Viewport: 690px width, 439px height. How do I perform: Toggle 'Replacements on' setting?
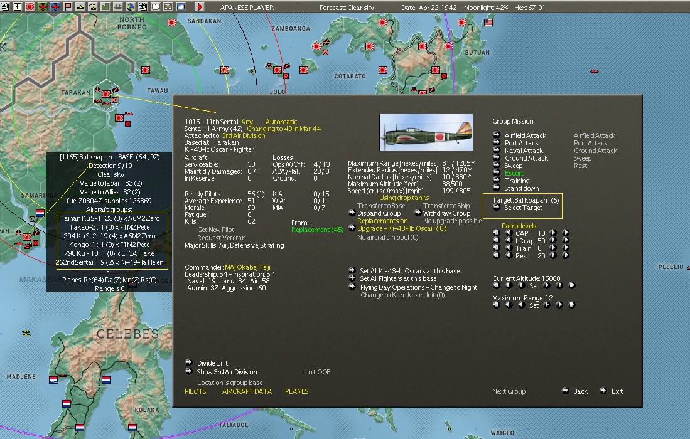point(382,221)
